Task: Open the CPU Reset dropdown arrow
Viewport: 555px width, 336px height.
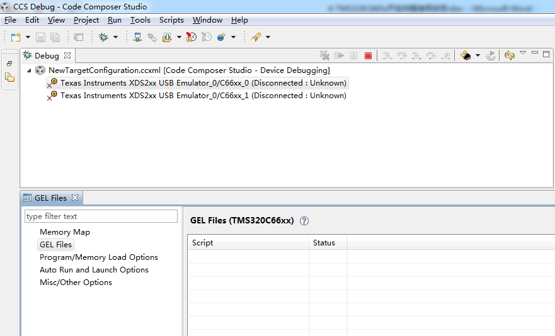Action: 478,55
